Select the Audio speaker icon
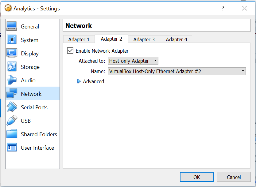 [x=12, y=80]
